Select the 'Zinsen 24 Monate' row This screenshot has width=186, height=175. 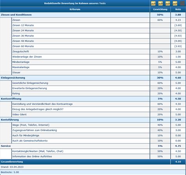click(x=99, y=31)
